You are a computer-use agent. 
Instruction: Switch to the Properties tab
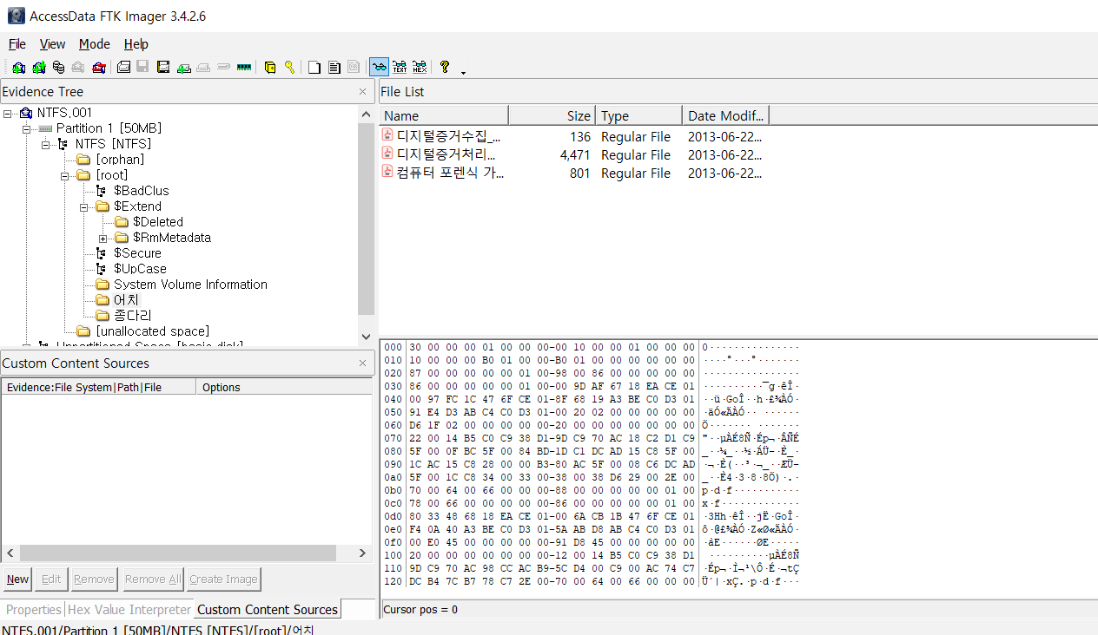coord(34,609)
